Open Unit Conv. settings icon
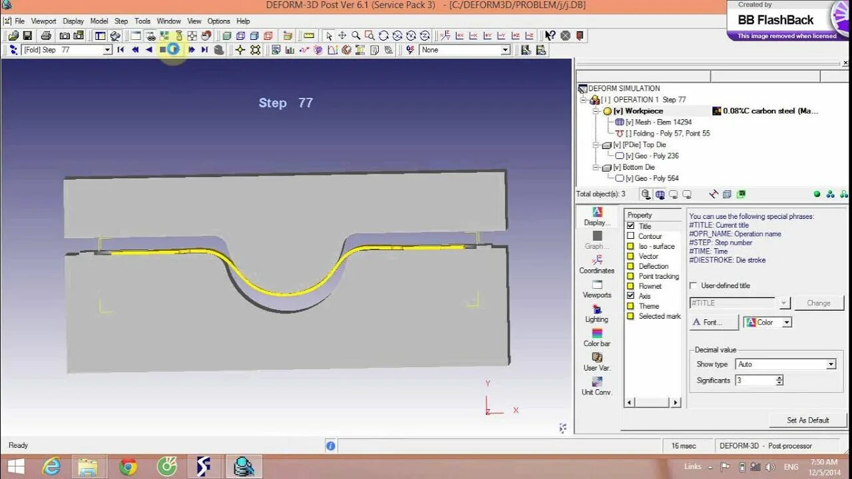 pyautogui.click(x=597, y=386)
